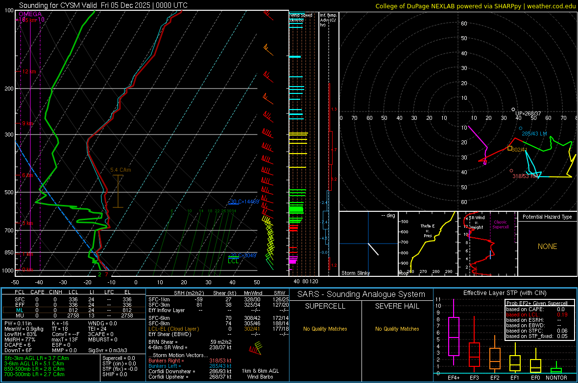Select the highlighted ML parcel row

point(74,310)
